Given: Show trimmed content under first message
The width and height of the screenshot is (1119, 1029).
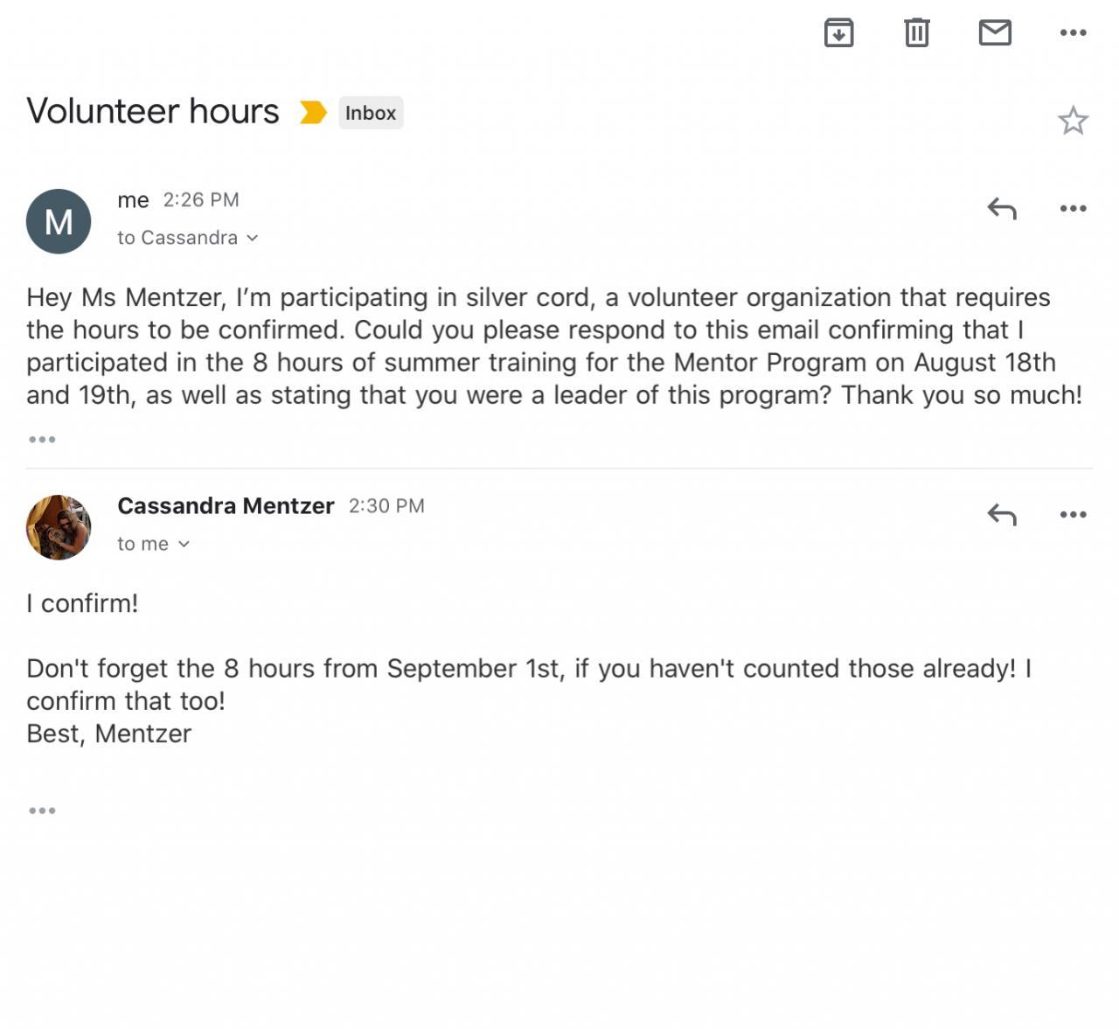Looking at the screenshot, I should tap(42, 439).
